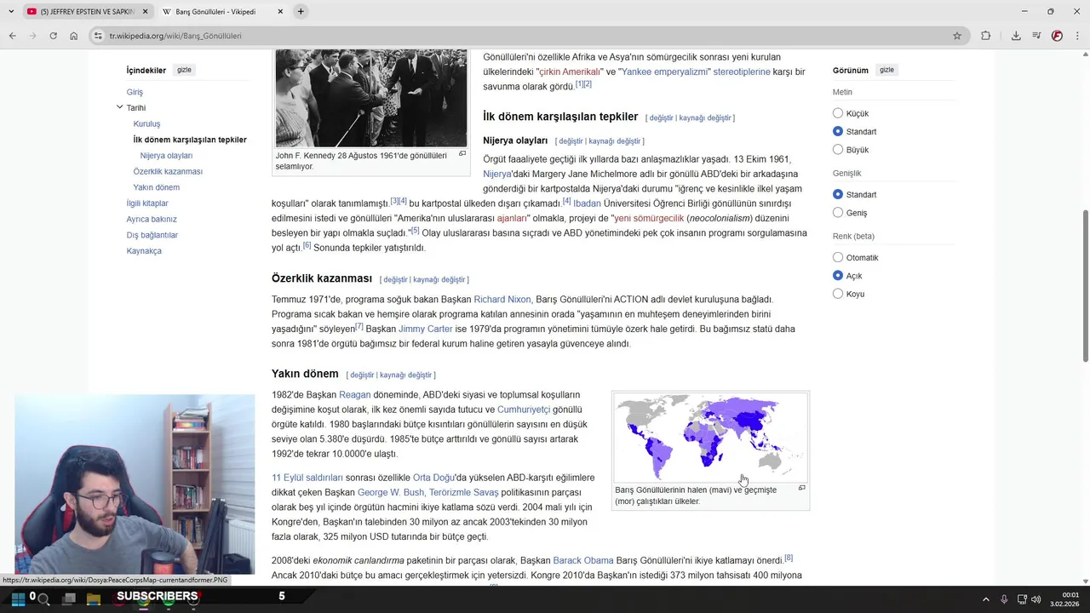Open the Extensions puzzle icon
The height and width of the screenshot is (613, 1090).
tap(986, 36)
